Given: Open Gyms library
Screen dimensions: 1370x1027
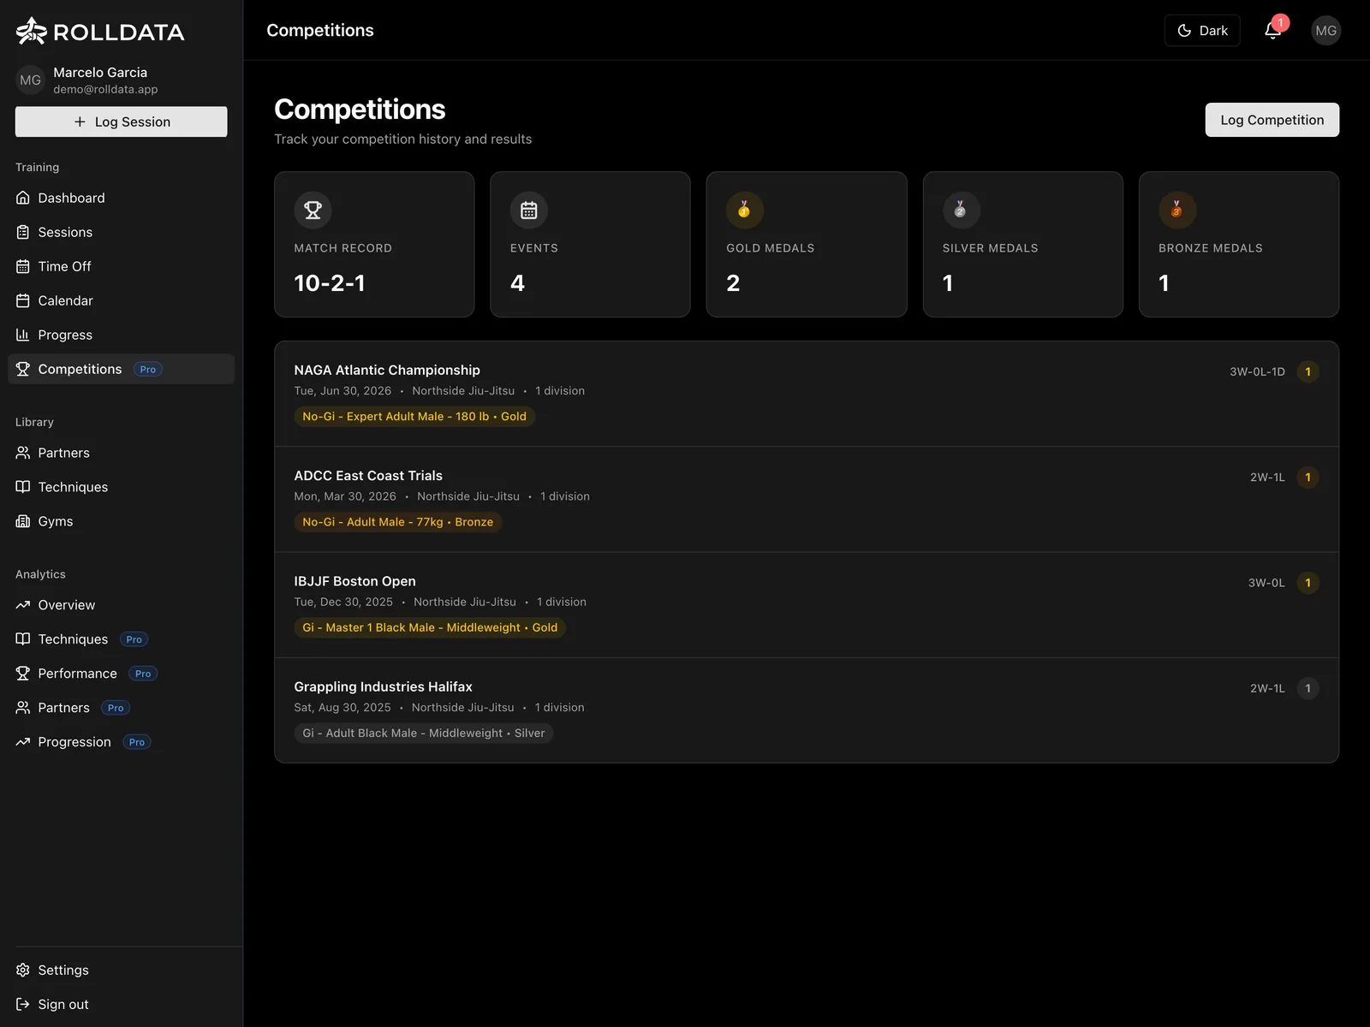Looking at the screenshot, I should tap(121, 521).
